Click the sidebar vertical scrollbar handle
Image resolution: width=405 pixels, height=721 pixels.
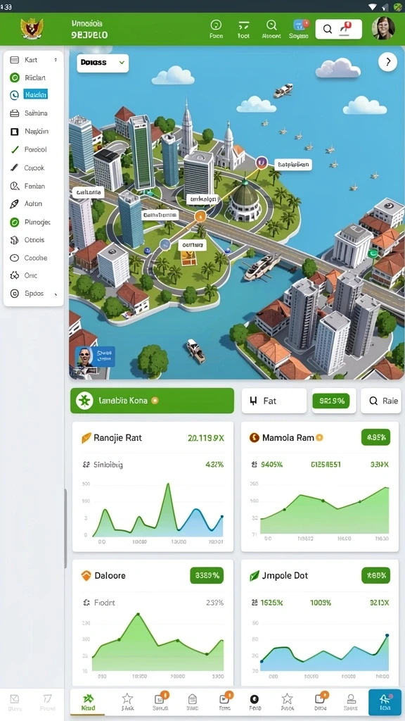[65, 529]
